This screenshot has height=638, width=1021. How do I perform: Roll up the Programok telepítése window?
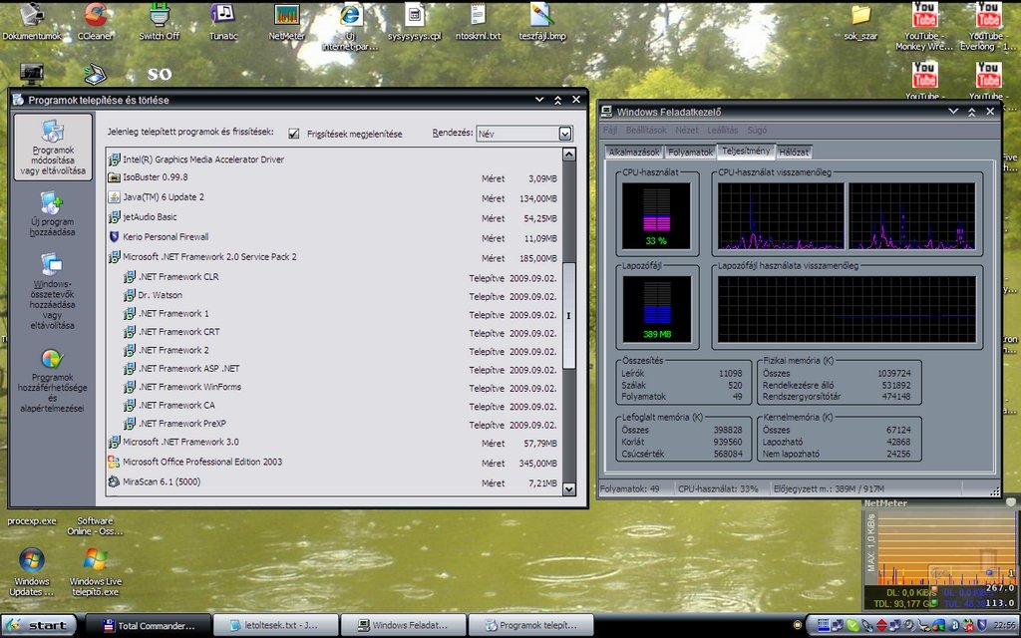coord(557,100)
